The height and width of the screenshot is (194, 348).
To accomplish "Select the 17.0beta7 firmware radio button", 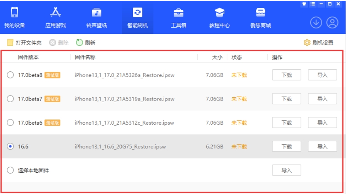I will point(11,99).
